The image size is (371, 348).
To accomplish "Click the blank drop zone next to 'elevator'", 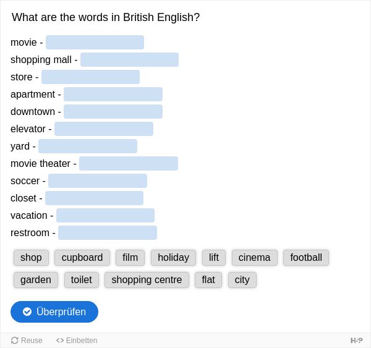I will 104,129.
